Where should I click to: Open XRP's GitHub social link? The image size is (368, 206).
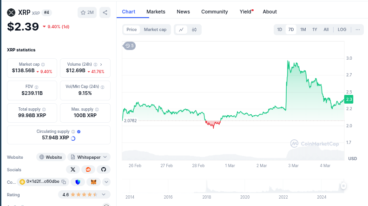tap(104, 169)
